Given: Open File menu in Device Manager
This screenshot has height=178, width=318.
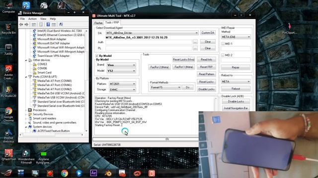Looking at the screenshot, I should click(x=22, y=19).
